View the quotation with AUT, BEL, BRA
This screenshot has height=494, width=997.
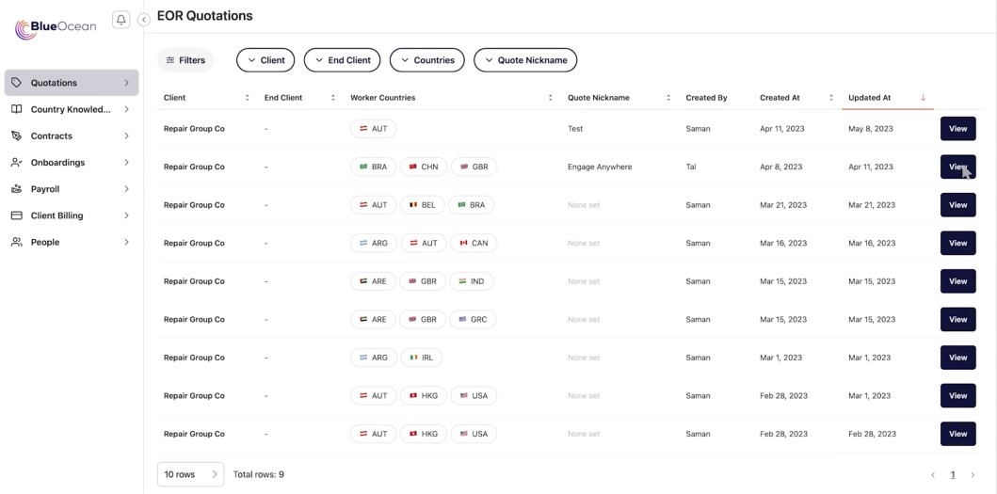(957, 205)
